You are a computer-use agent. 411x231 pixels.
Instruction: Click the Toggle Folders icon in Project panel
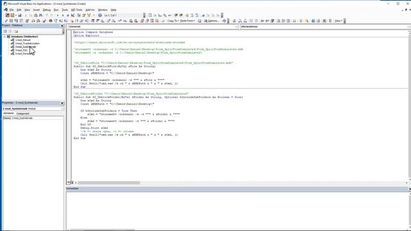(16, 31)
